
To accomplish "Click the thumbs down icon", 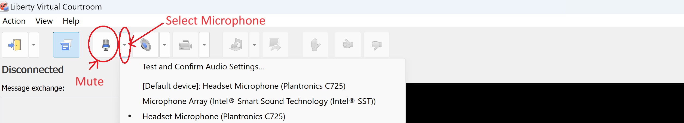I will click(x=377, y=45).
